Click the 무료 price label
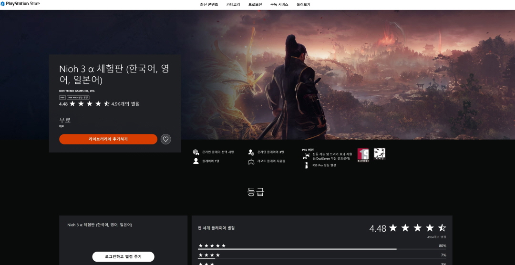 click(x=65, y=120)
